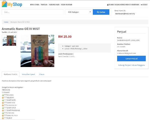Open the Ulasan reviews tab
The image size is (150, 120).
pyautogui.click(x=42, y=74)
